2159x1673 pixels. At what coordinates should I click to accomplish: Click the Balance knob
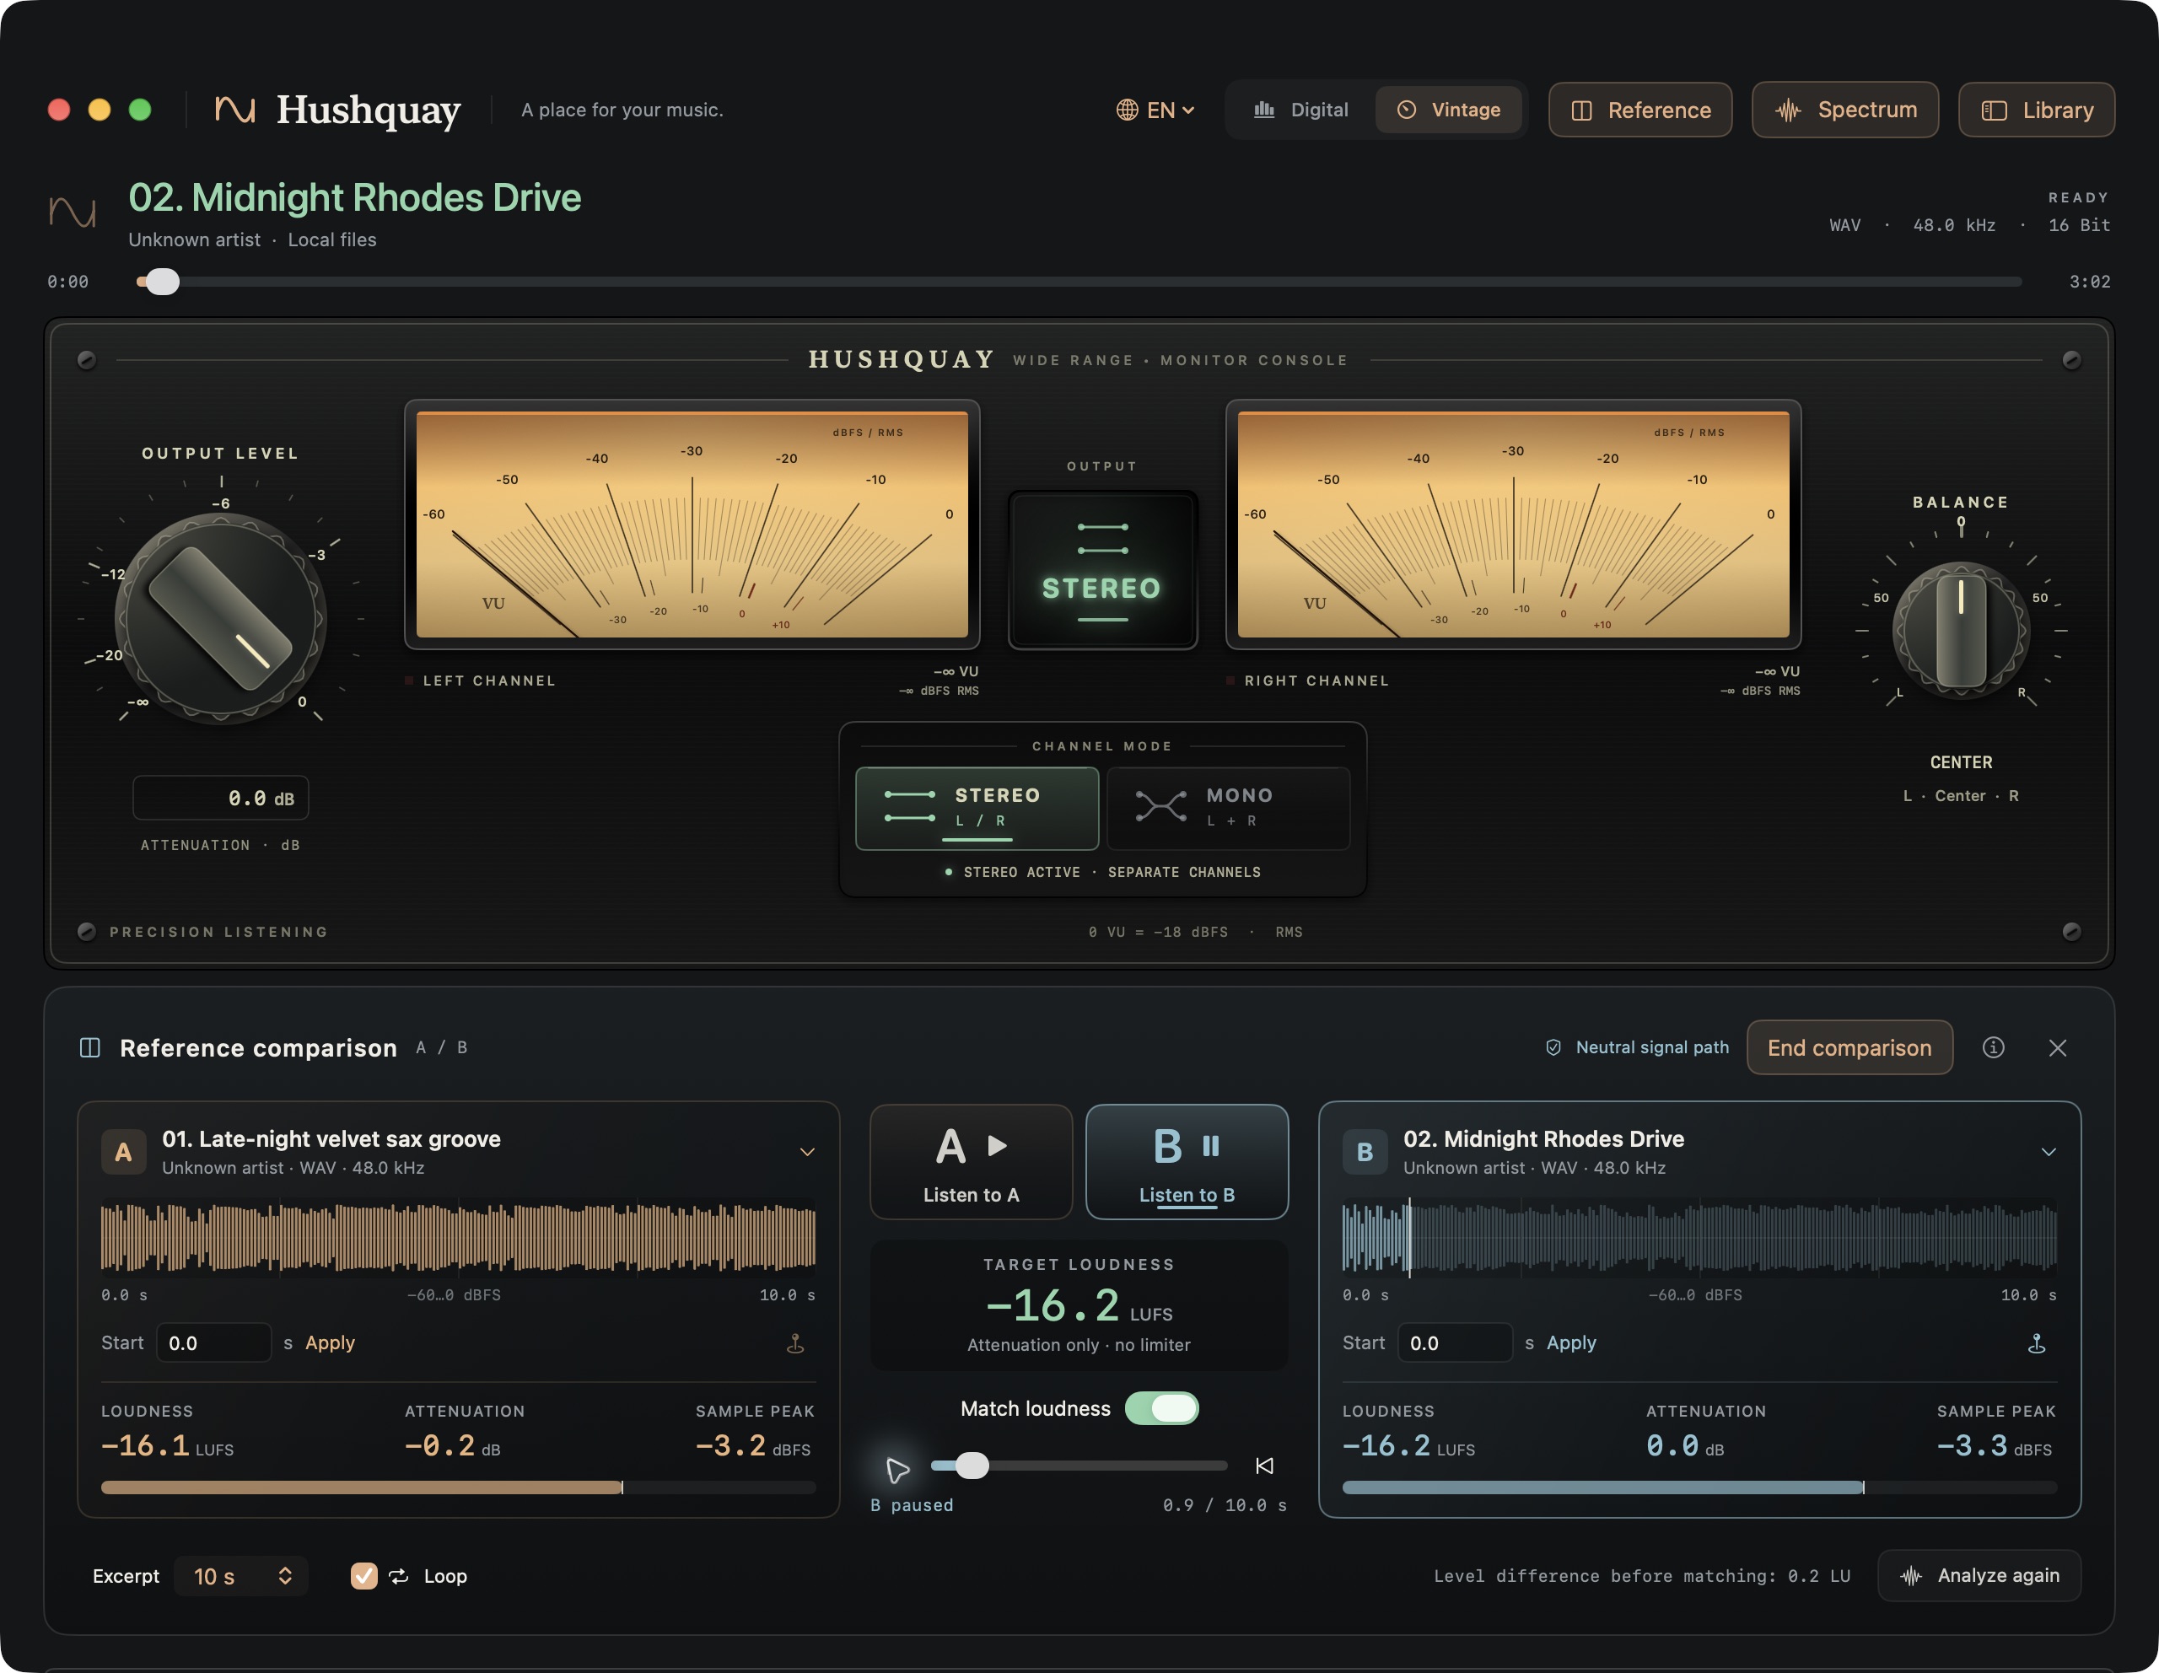click(1962, 631)
